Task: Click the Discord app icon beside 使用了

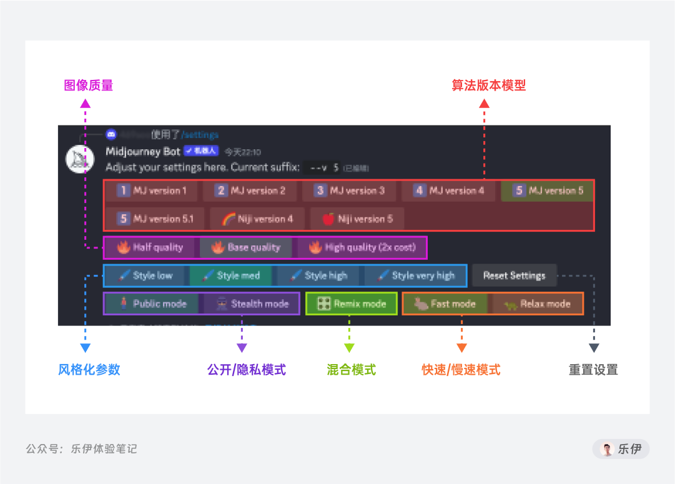Action: pos(112,135)
